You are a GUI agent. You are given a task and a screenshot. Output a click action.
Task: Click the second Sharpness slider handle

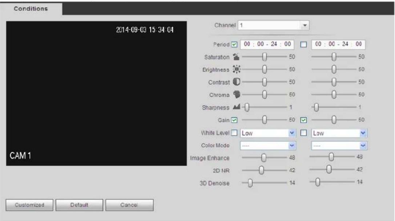click(x=317, y=107)
